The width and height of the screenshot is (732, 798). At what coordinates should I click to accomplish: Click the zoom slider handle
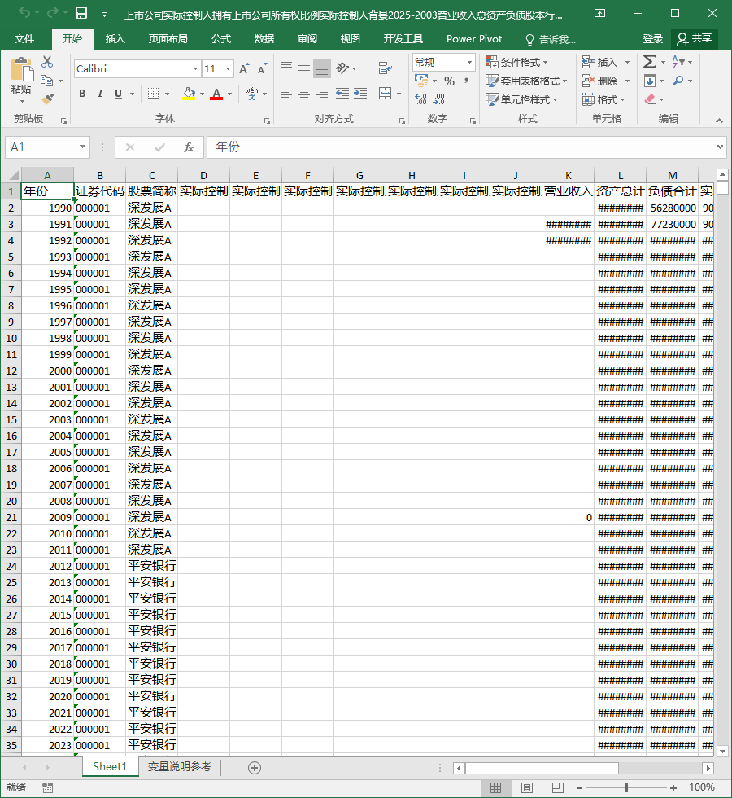(626, 788)
